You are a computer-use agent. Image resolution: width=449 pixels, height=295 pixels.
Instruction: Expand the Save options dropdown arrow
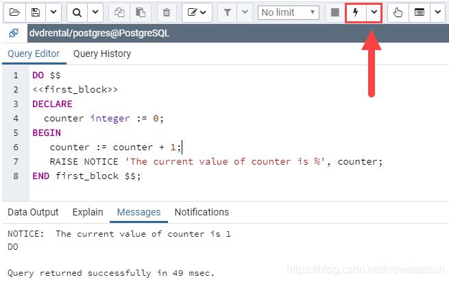click(53, 12)
